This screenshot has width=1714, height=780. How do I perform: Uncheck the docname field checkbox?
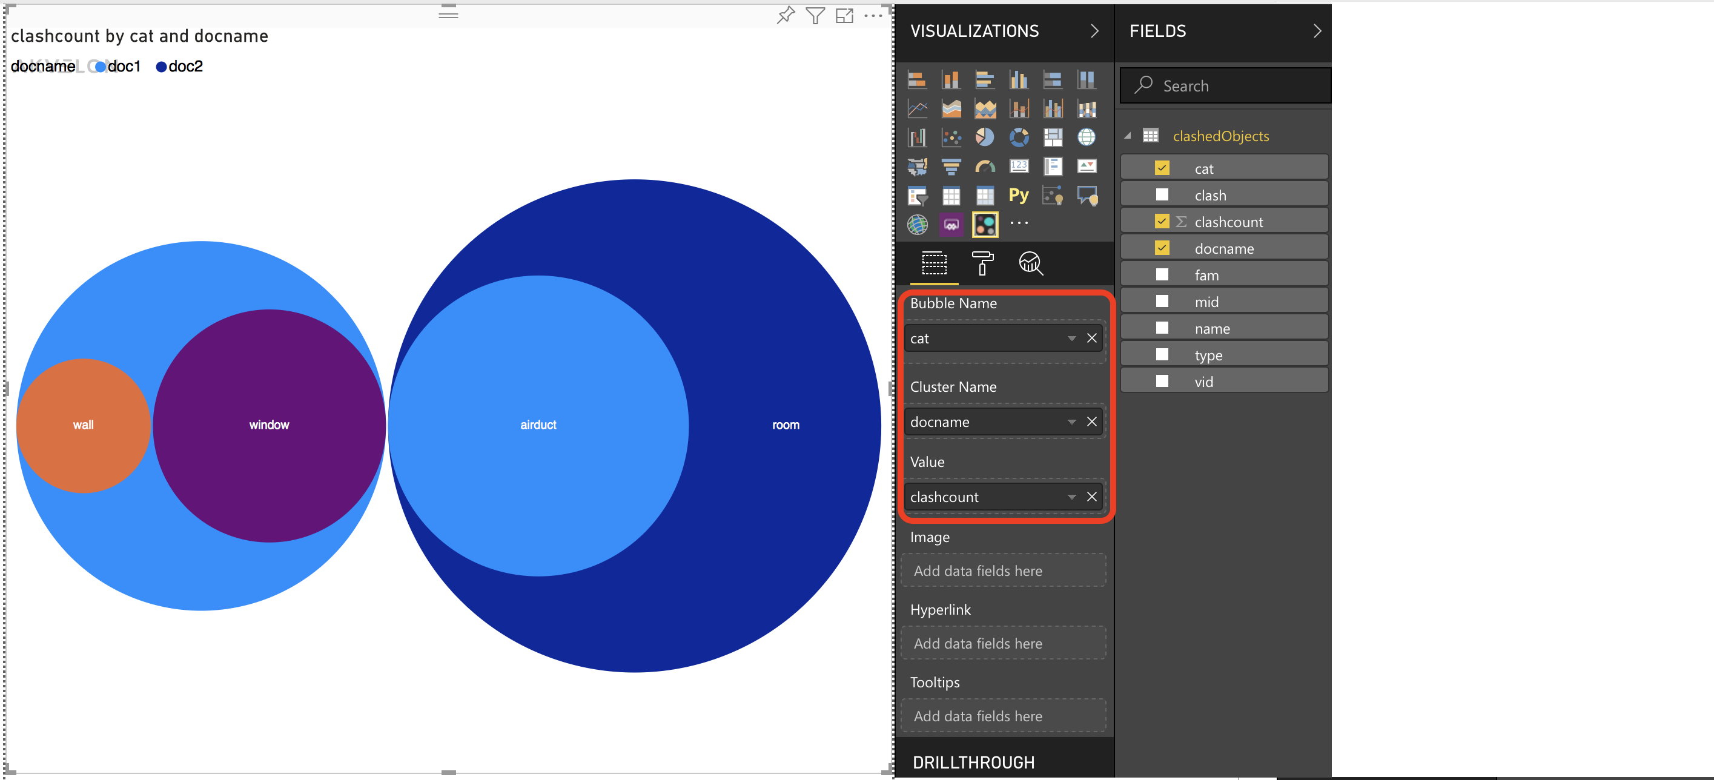(1162, 248)
